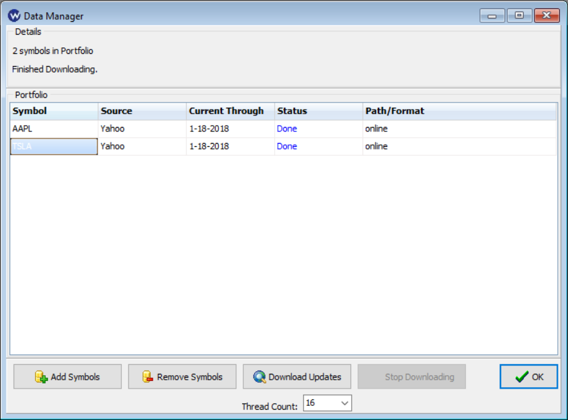Click the Done status for AAPL
Screen dimensions: 568x420
tap(287, 129)
